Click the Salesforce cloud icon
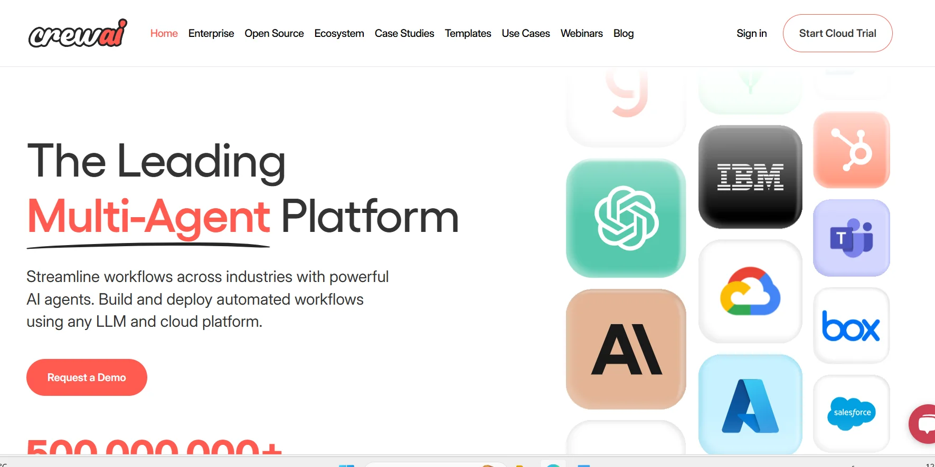Image resolution: width=935 pixels, height=467 pixels. 852,413
